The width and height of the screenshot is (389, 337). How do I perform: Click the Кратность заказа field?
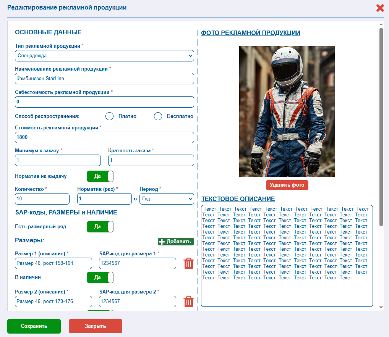click(151, 160)
